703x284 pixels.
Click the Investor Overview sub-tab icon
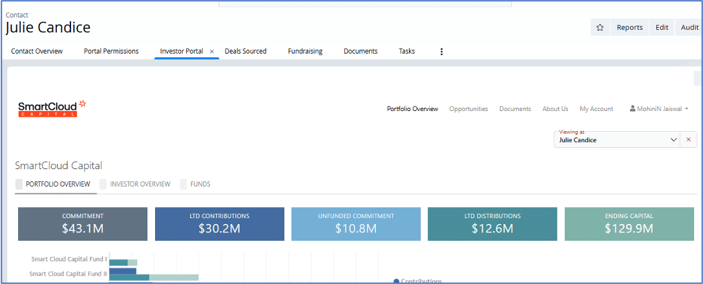(x=103, y=185)
